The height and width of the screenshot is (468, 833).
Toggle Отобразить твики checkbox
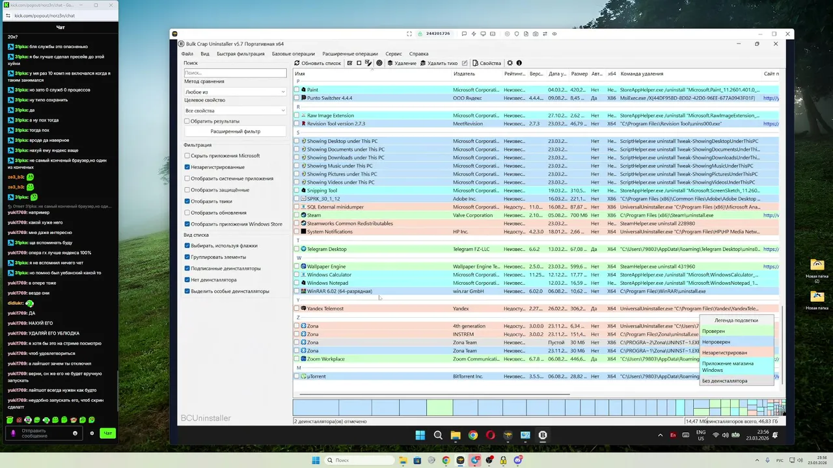click(x=187, y=201)
